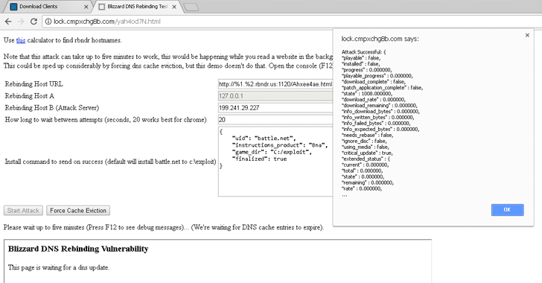Viewport: 542px width, 283px height.
Task: Go back using the browser back arrow
Action: coord(8,22)
